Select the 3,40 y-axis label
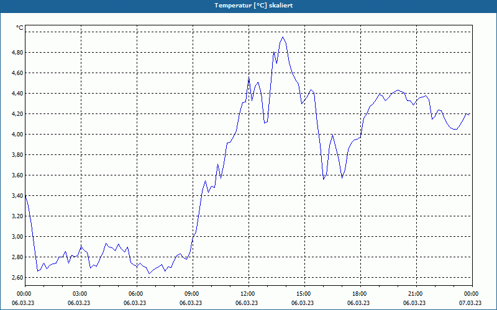497x310 pixels. 17,196
